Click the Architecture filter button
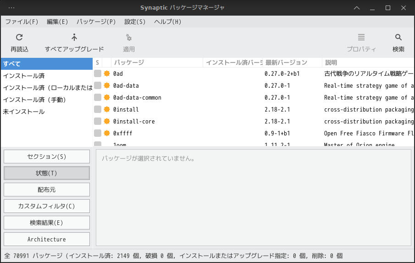 (x=47, y=239)
